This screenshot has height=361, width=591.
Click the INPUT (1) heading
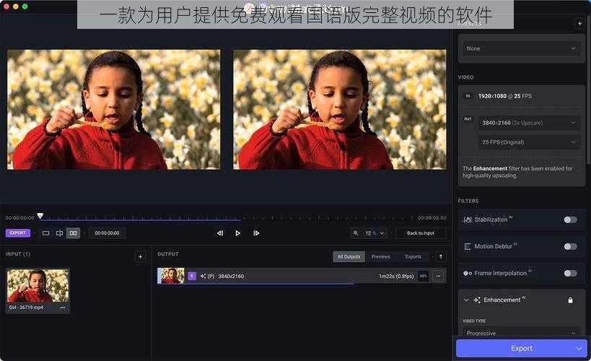[18, 254]
